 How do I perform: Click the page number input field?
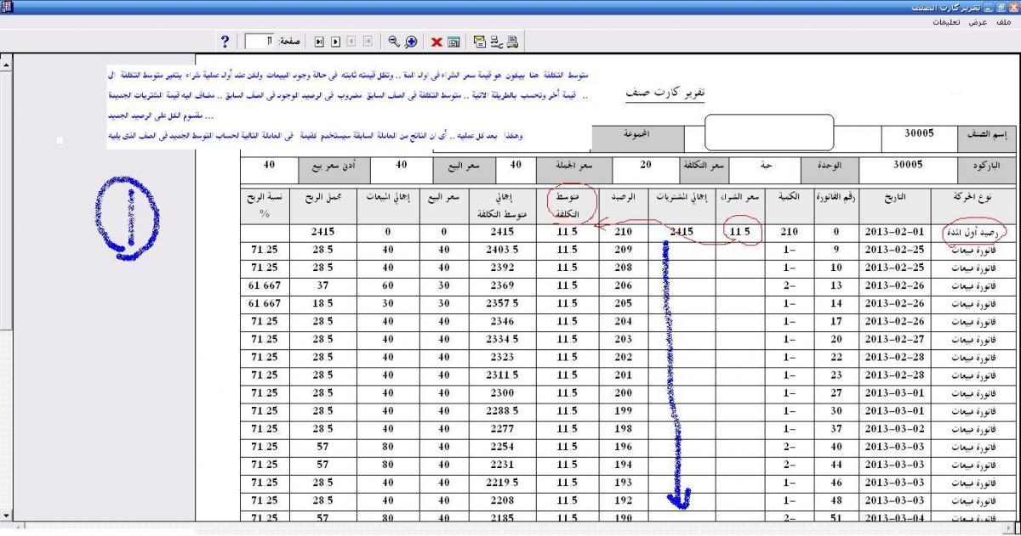[259, 41]
